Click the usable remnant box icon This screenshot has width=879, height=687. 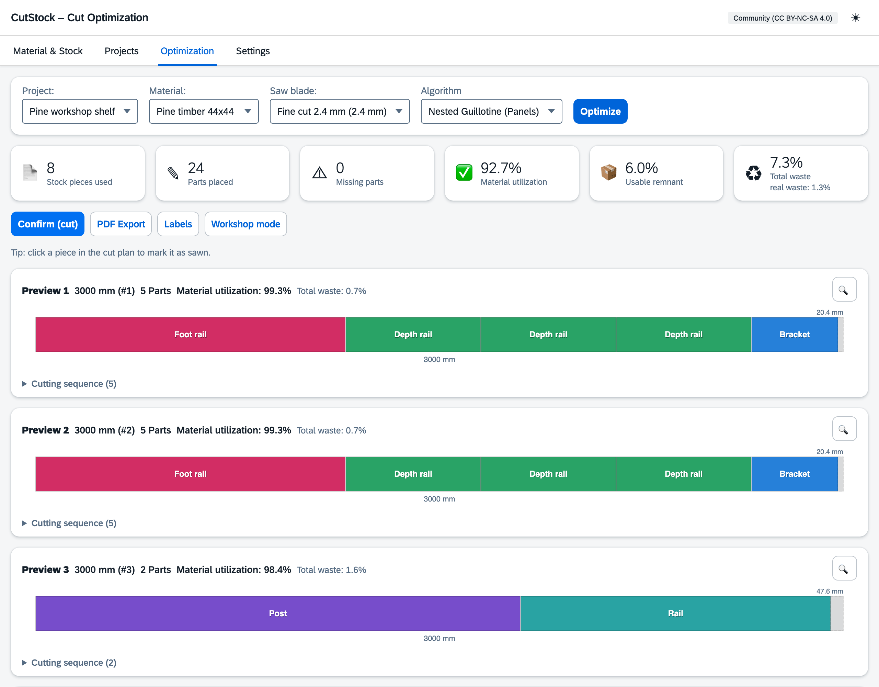(x=608, y=173)
